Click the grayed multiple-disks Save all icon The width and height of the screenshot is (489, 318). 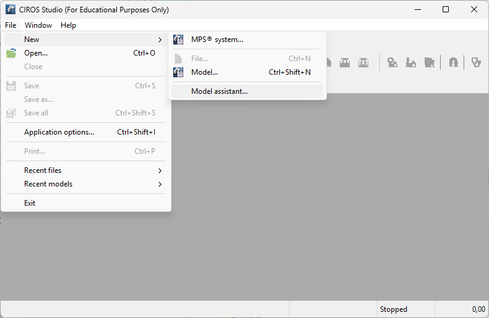[11, 113]
